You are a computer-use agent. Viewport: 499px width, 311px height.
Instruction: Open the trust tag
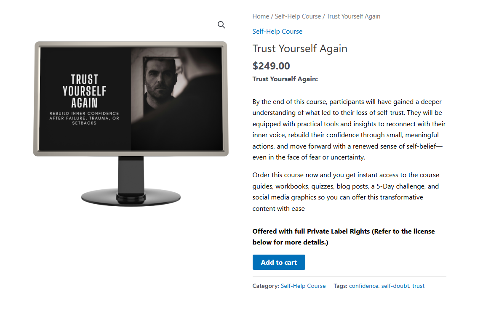[418, 286]
